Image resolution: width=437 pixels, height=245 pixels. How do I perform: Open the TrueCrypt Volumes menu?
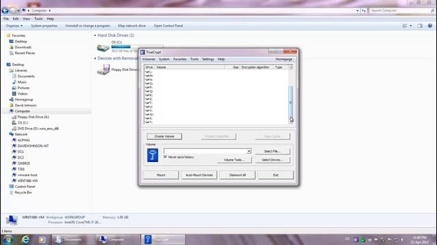[149, 59]
